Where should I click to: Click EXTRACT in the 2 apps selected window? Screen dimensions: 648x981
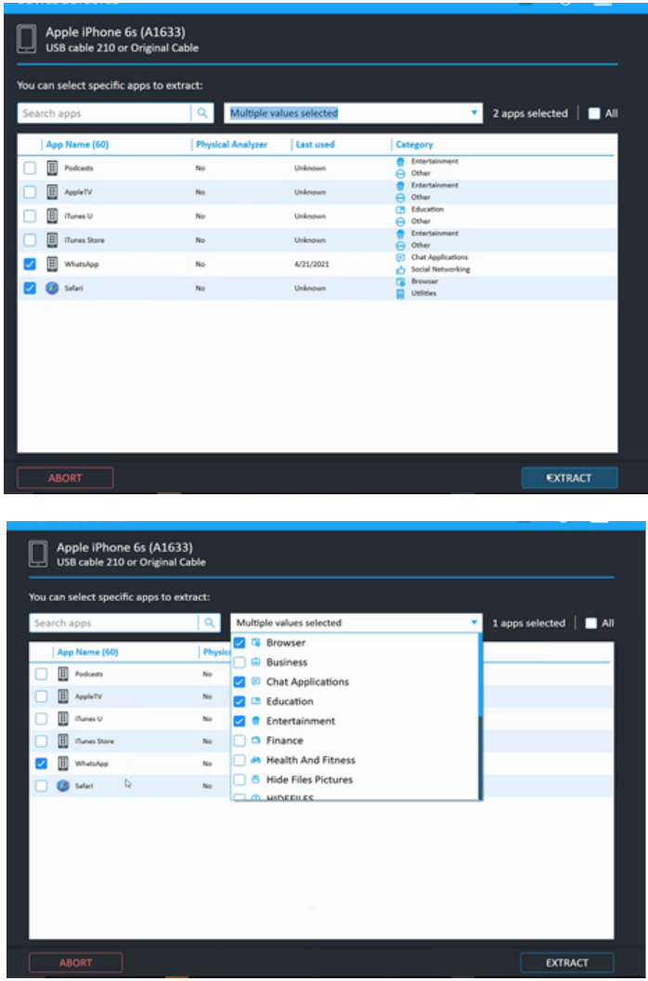tap(569, 478)
